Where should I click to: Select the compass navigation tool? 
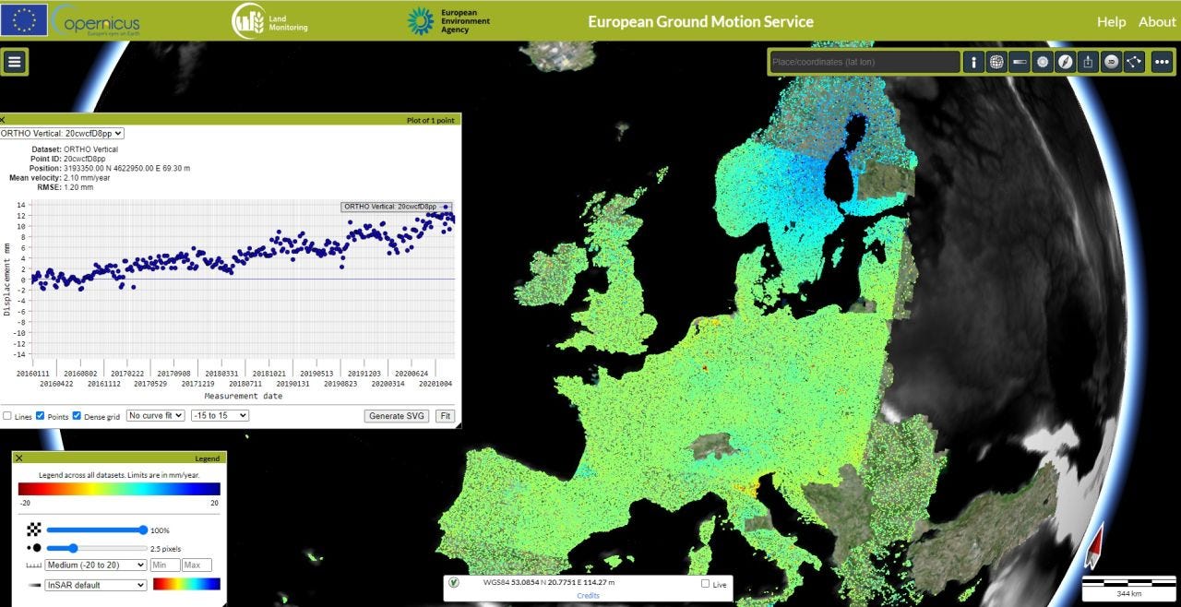click(x=1065, y=62)
